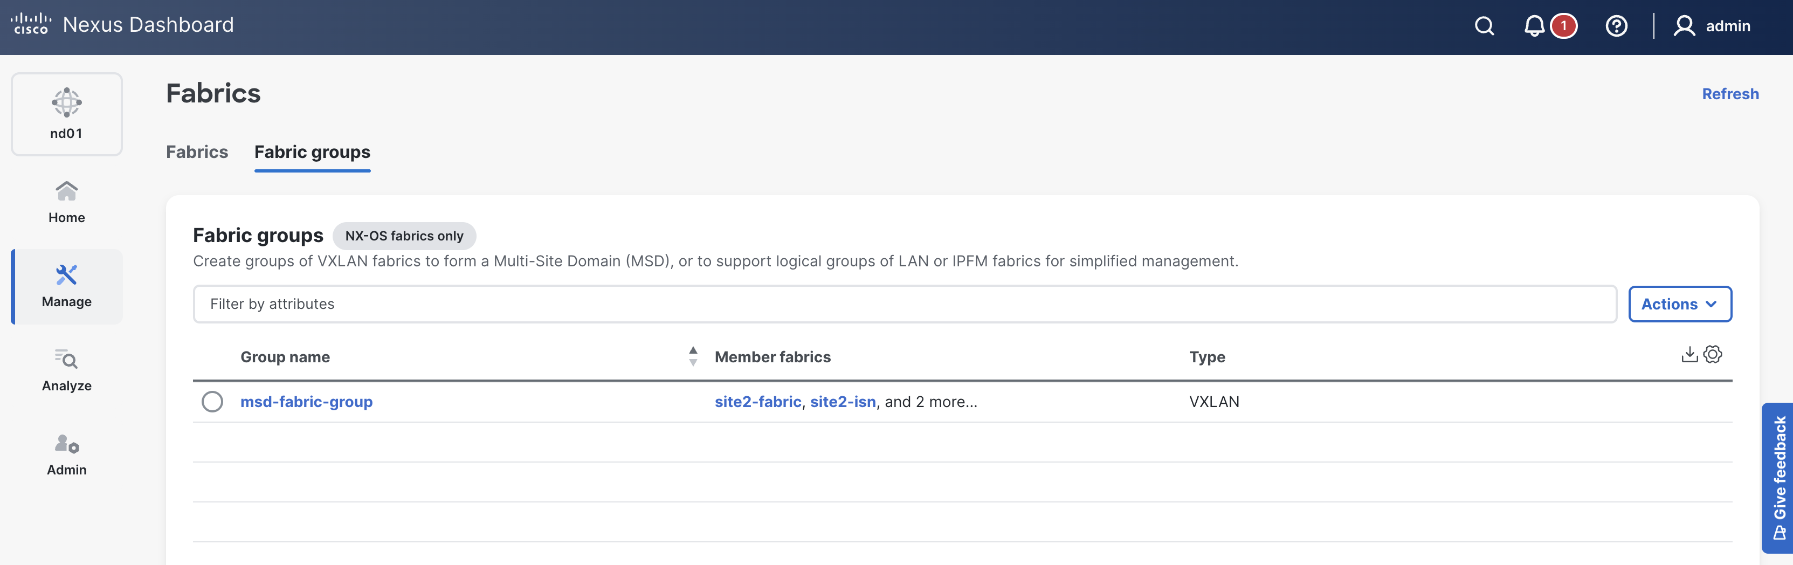Sort by Group name column arrows
1793x565 pixels.
click(x=693, y=356)
